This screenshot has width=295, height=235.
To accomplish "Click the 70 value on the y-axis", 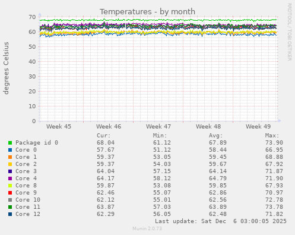I will (x=32, y=17).
